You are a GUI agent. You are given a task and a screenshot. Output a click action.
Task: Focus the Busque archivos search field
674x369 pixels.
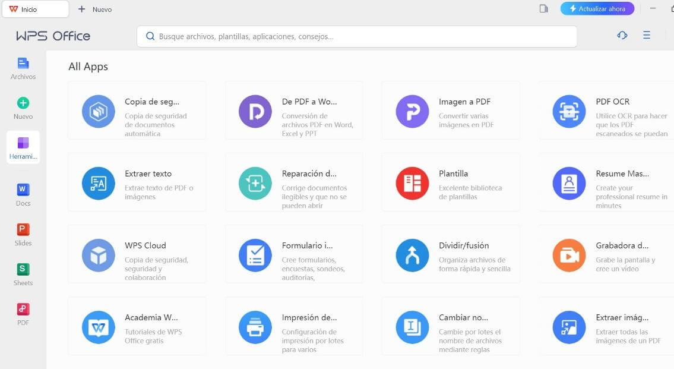pyautogui.click(x=357, y=37)
